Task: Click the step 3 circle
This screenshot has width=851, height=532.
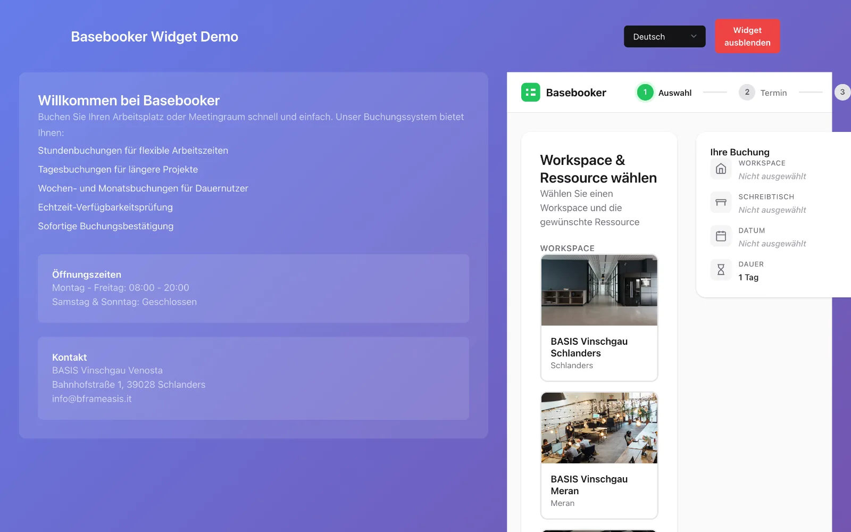Action: pyautogui.click(x=842, y=92)
